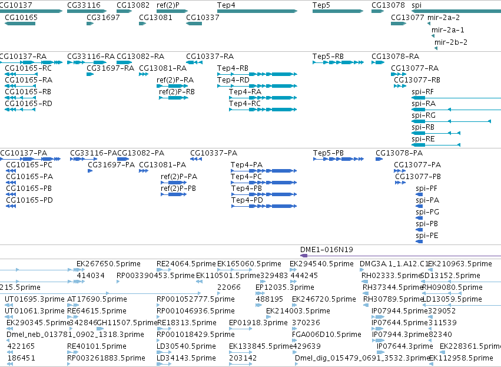Select the EP01918.3prime EST label
This screenshot has width=501, height=367.
pos(258,323)
